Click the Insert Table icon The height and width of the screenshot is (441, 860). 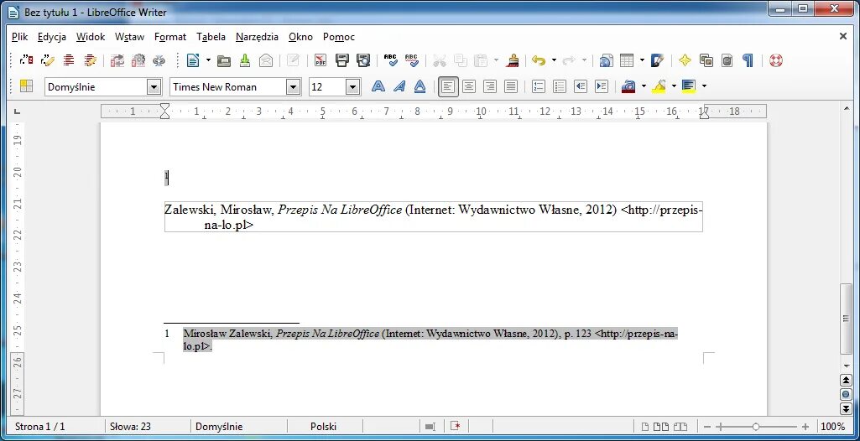point(627,60)
